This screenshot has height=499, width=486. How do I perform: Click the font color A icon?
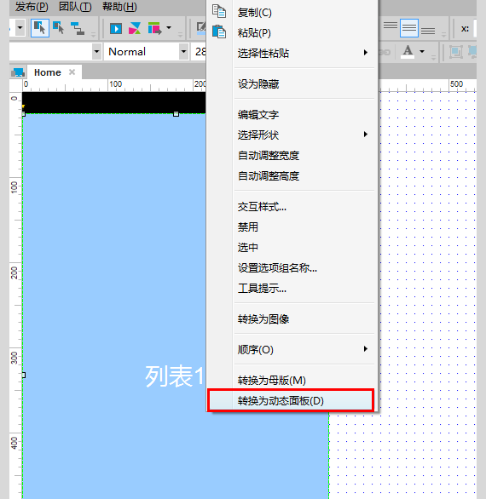pyautogui.click(x=408, y=52)
